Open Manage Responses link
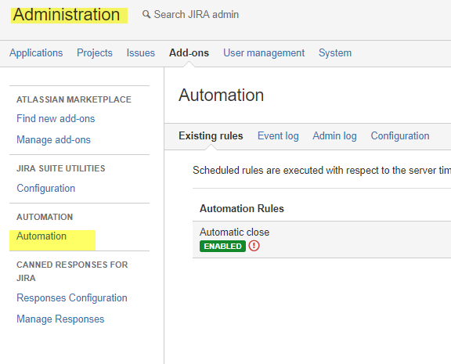Viewport: 451px width, 364px height. coord(60,319)
